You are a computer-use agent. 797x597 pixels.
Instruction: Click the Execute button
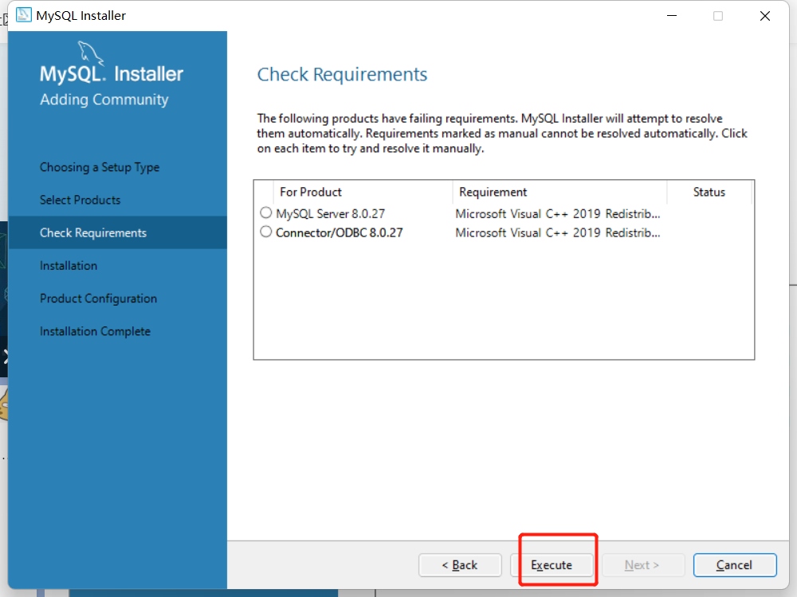point(552,565)
